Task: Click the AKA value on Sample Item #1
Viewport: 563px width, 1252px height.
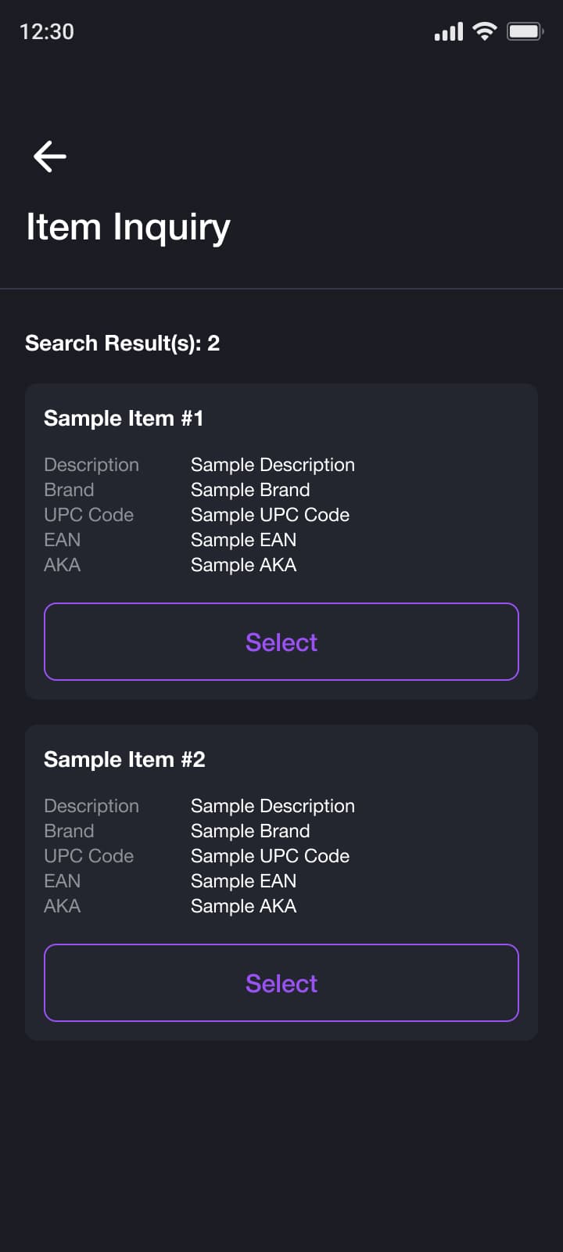Action: coord(243,564)
